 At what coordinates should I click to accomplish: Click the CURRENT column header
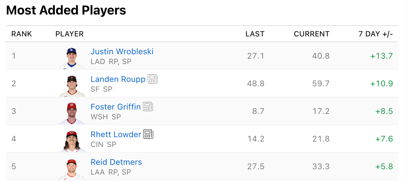[312, 34]
